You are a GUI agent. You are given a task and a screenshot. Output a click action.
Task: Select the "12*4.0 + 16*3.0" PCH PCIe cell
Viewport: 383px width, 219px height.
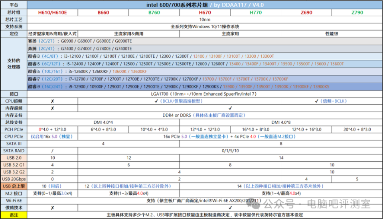[306, 129]
